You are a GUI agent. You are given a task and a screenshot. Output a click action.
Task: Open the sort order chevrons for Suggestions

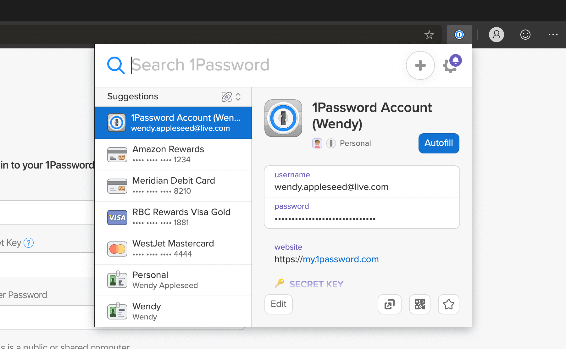point(238,97)
